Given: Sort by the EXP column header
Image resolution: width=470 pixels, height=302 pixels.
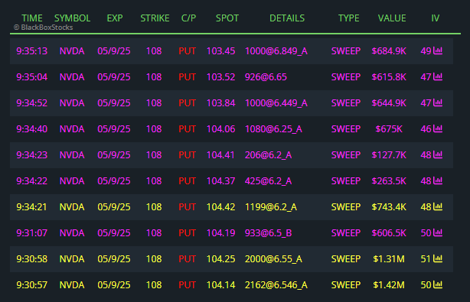Looking at the screenshot, I should tap(115, 18).
